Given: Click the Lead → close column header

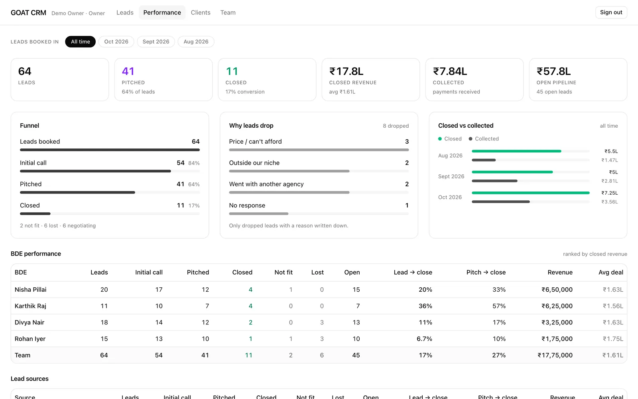Looking at the screenshot, I should click(413, 272).
